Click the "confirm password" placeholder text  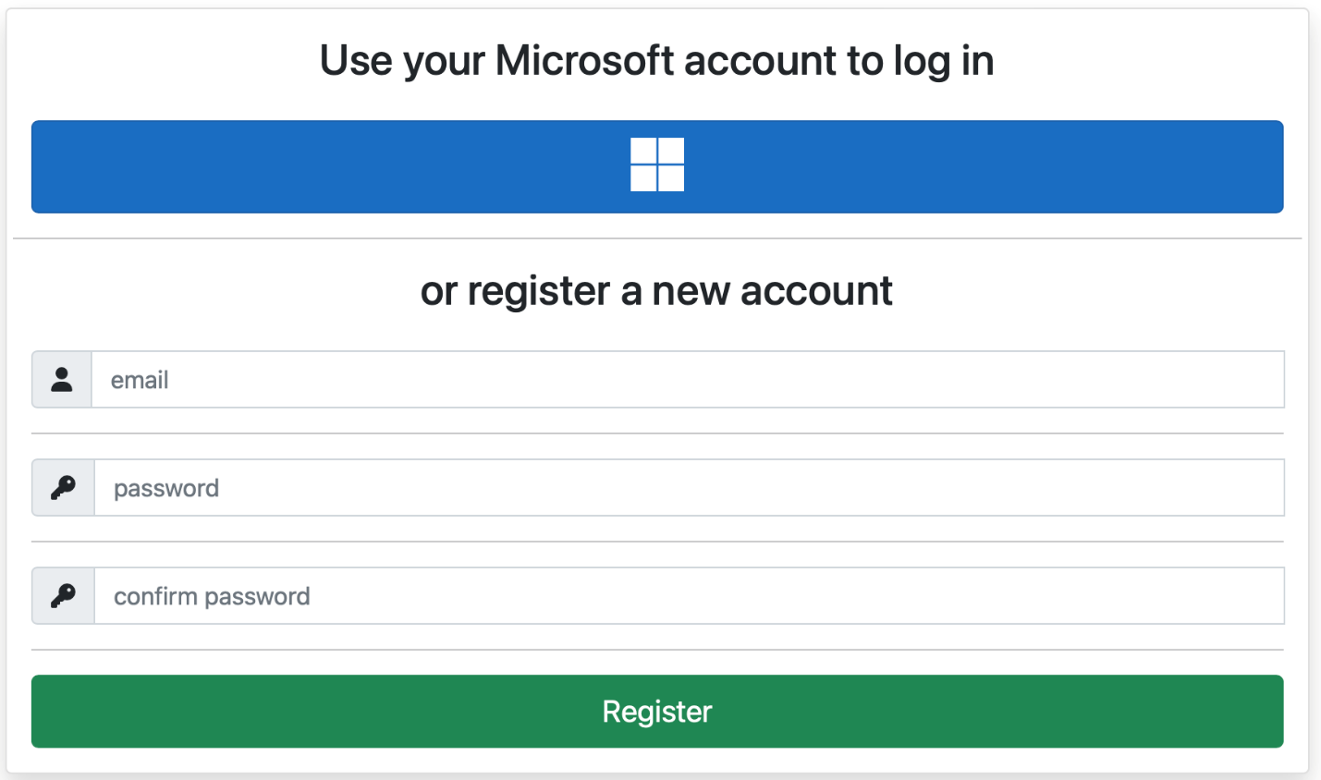[212, 596]
